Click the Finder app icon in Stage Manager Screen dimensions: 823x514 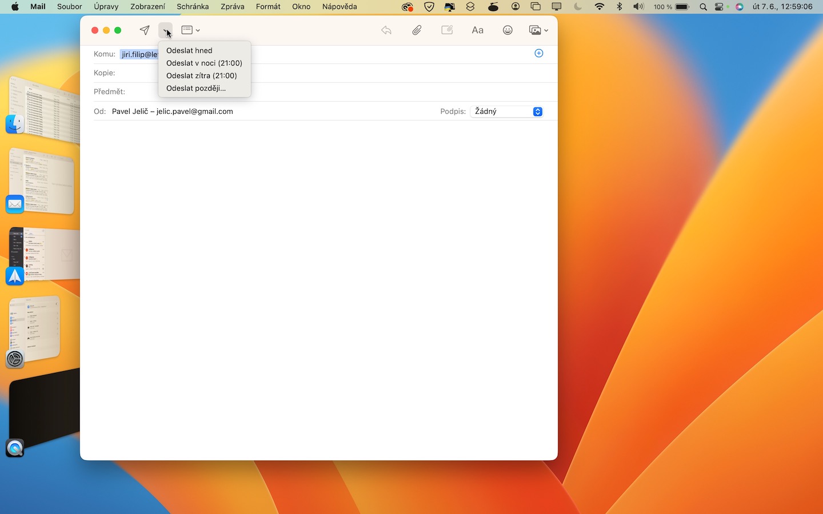click(15, 124)
